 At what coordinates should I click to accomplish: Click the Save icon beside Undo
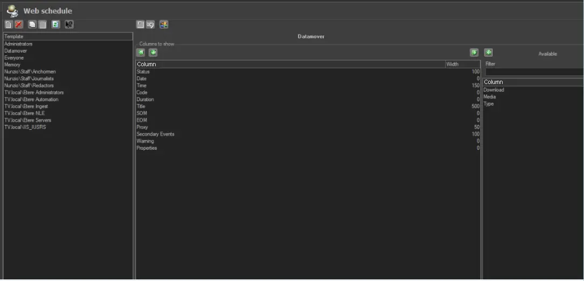[141, 25]
